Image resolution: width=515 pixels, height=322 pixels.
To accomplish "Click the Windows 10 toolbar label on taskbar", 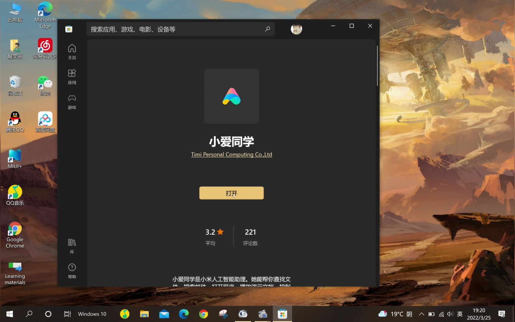I will pyautogui.click(x=92, y=314).
